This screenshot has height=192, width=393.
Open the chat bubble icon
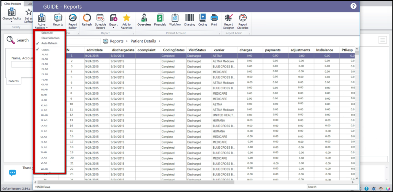tap(12, 173)
